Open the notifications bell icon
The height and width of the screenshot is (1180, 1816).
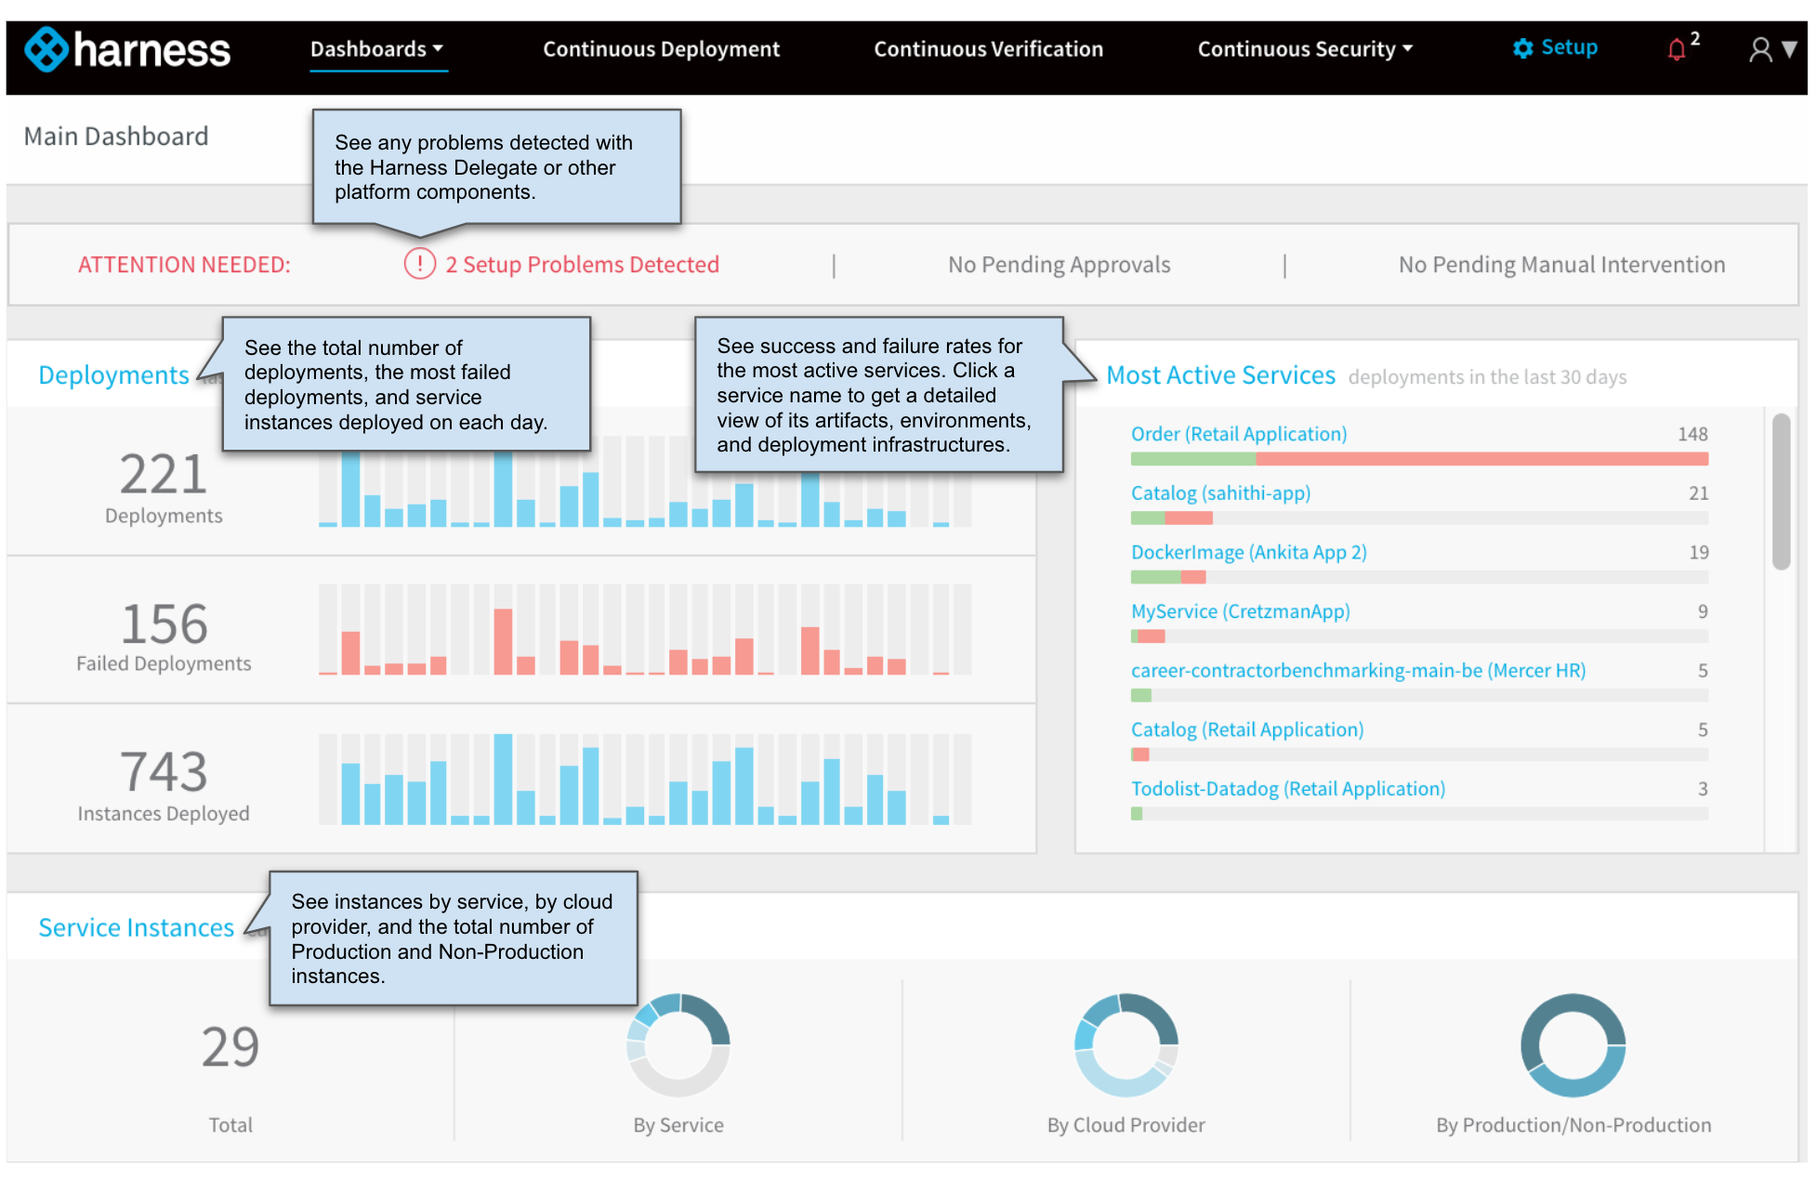(1677, 49)
